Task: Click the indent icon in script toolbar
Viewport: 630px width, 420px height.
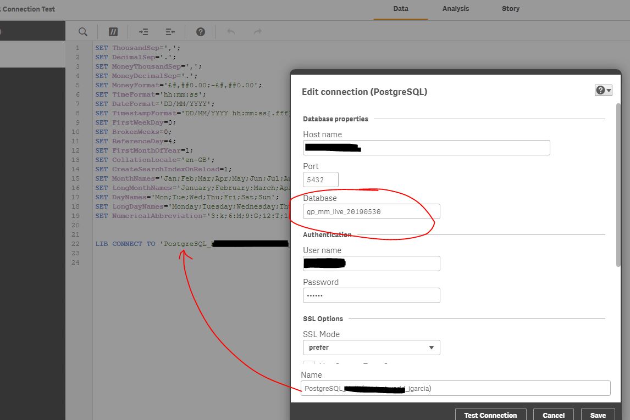Action: (x=143, y=32)
